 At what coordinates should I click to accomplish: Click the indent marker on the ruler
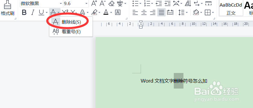[141, 24]
